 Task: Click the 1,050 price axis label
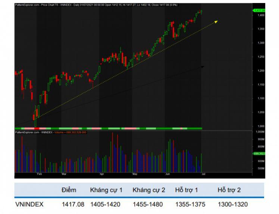click(x=261, y=113)
